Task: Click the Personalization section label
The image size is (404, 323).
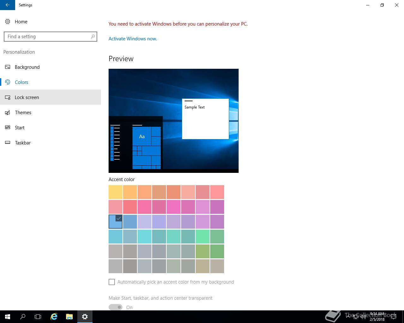Action: tap(19, 52)
